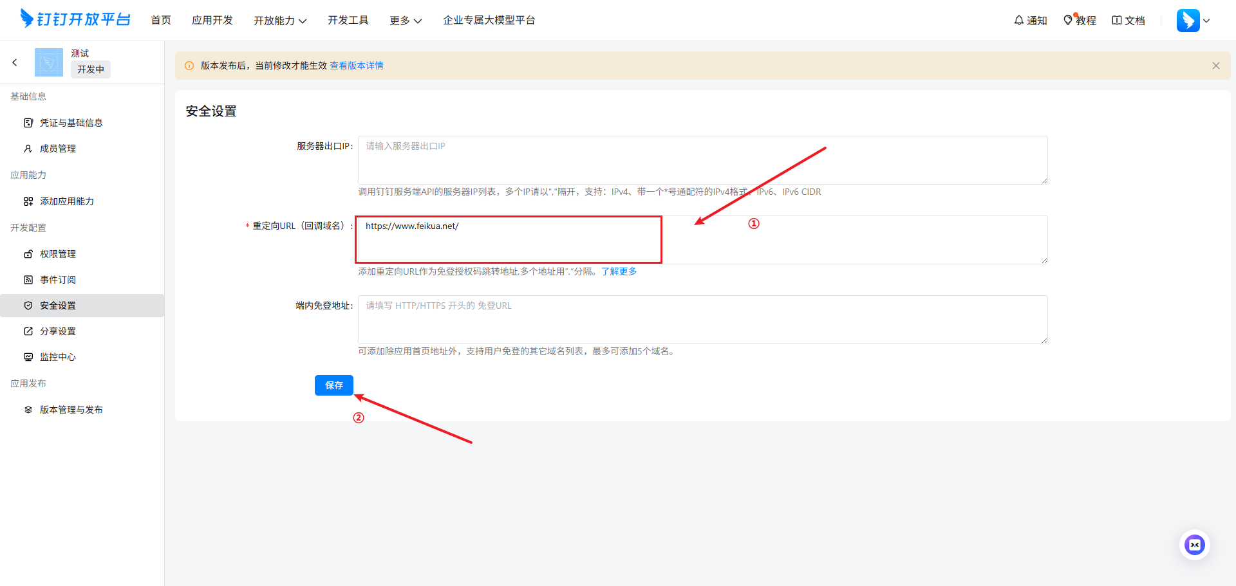Expand the account menu chevron
The width and height of the screenshot is (1236, 586).
coord(1207,21)
